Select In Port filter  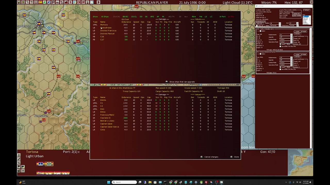click(x=222, y=17)
